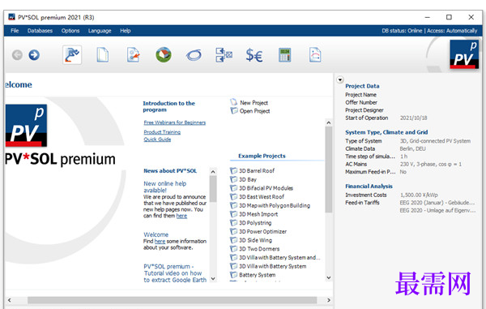The height and width of the screenshot is (309, 486).
Task: Click the Open Project folder icon
Action: 234,110
